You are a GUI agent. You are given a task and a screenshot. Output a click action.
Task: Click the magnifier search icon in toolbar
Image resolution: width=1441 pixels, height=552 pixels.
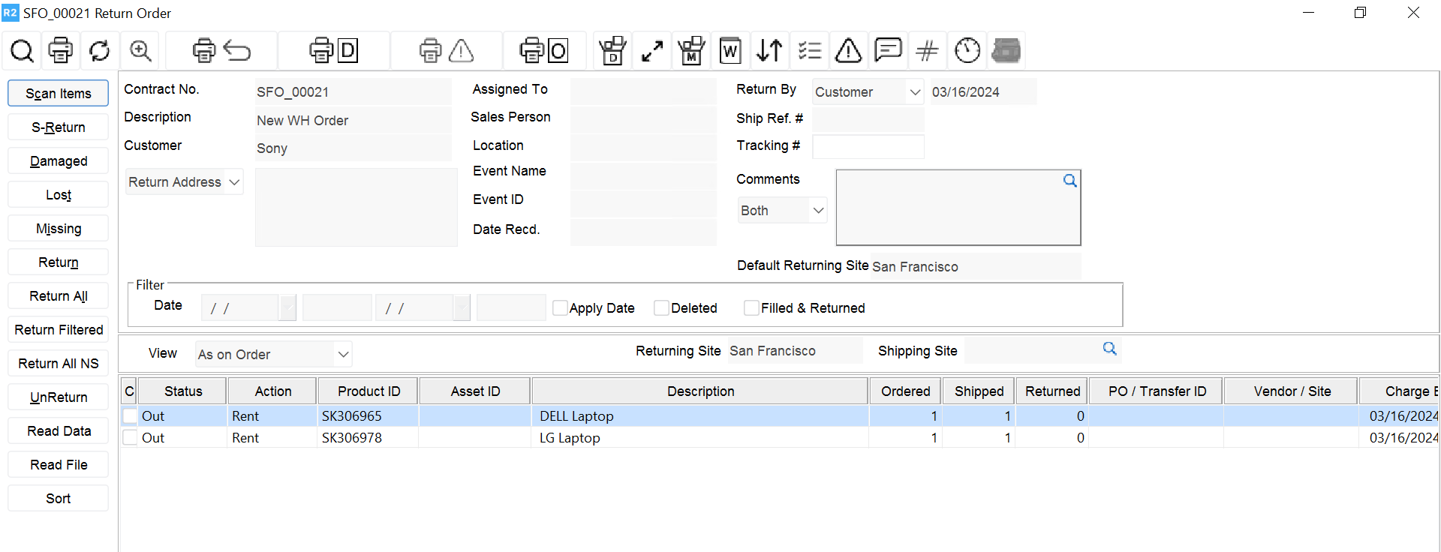(x=22, y=51)
